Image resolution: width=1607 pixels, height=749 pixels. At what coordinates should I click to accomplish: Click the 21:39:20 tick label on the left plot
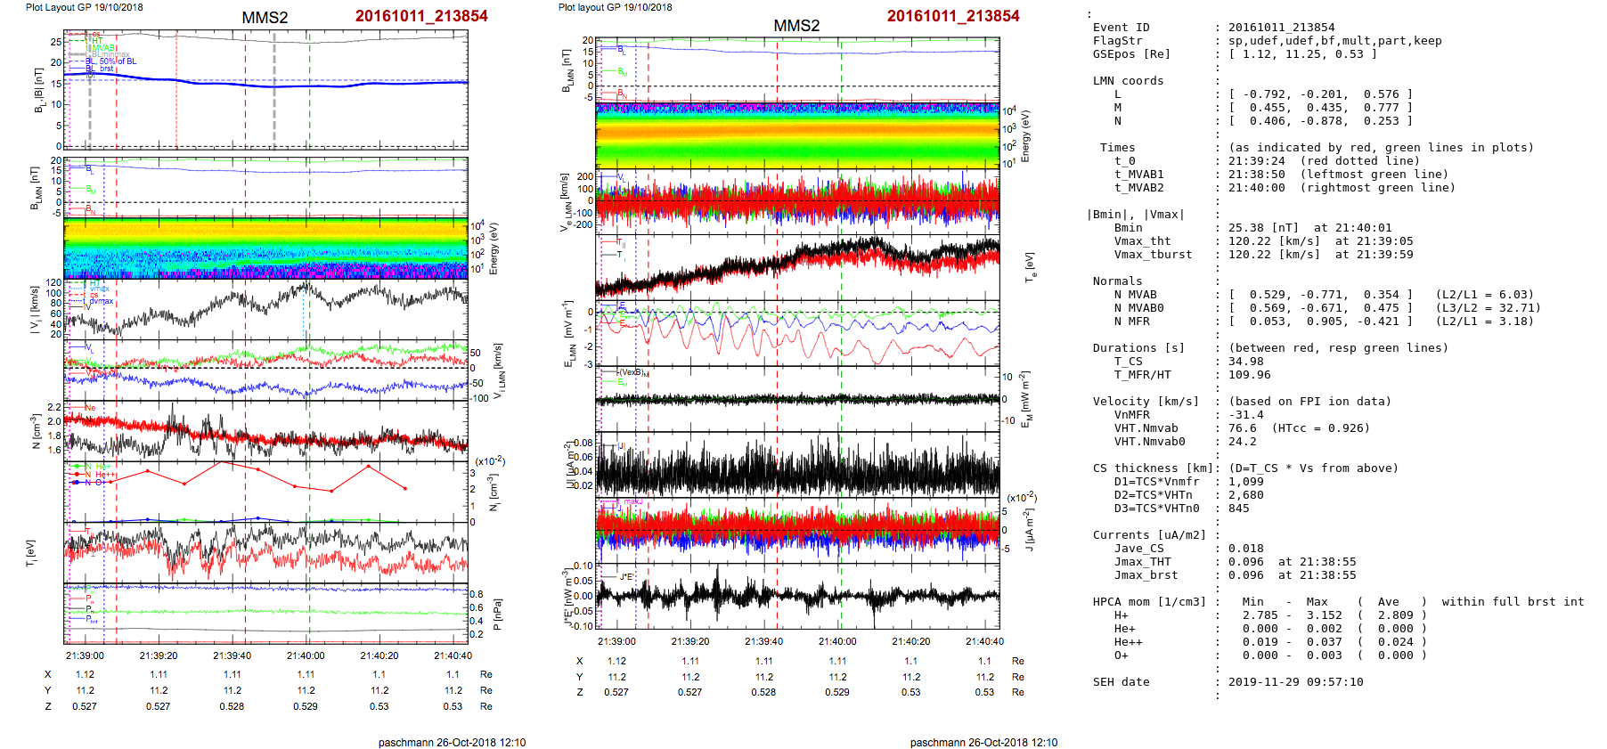(159, 655)
